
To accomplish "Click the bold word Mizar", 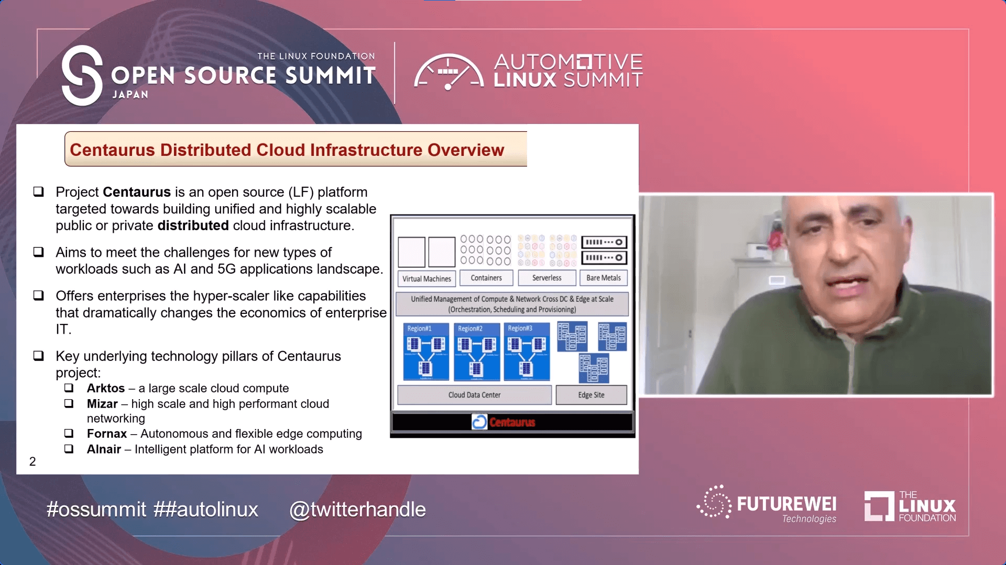I will (x=102, y=404).
